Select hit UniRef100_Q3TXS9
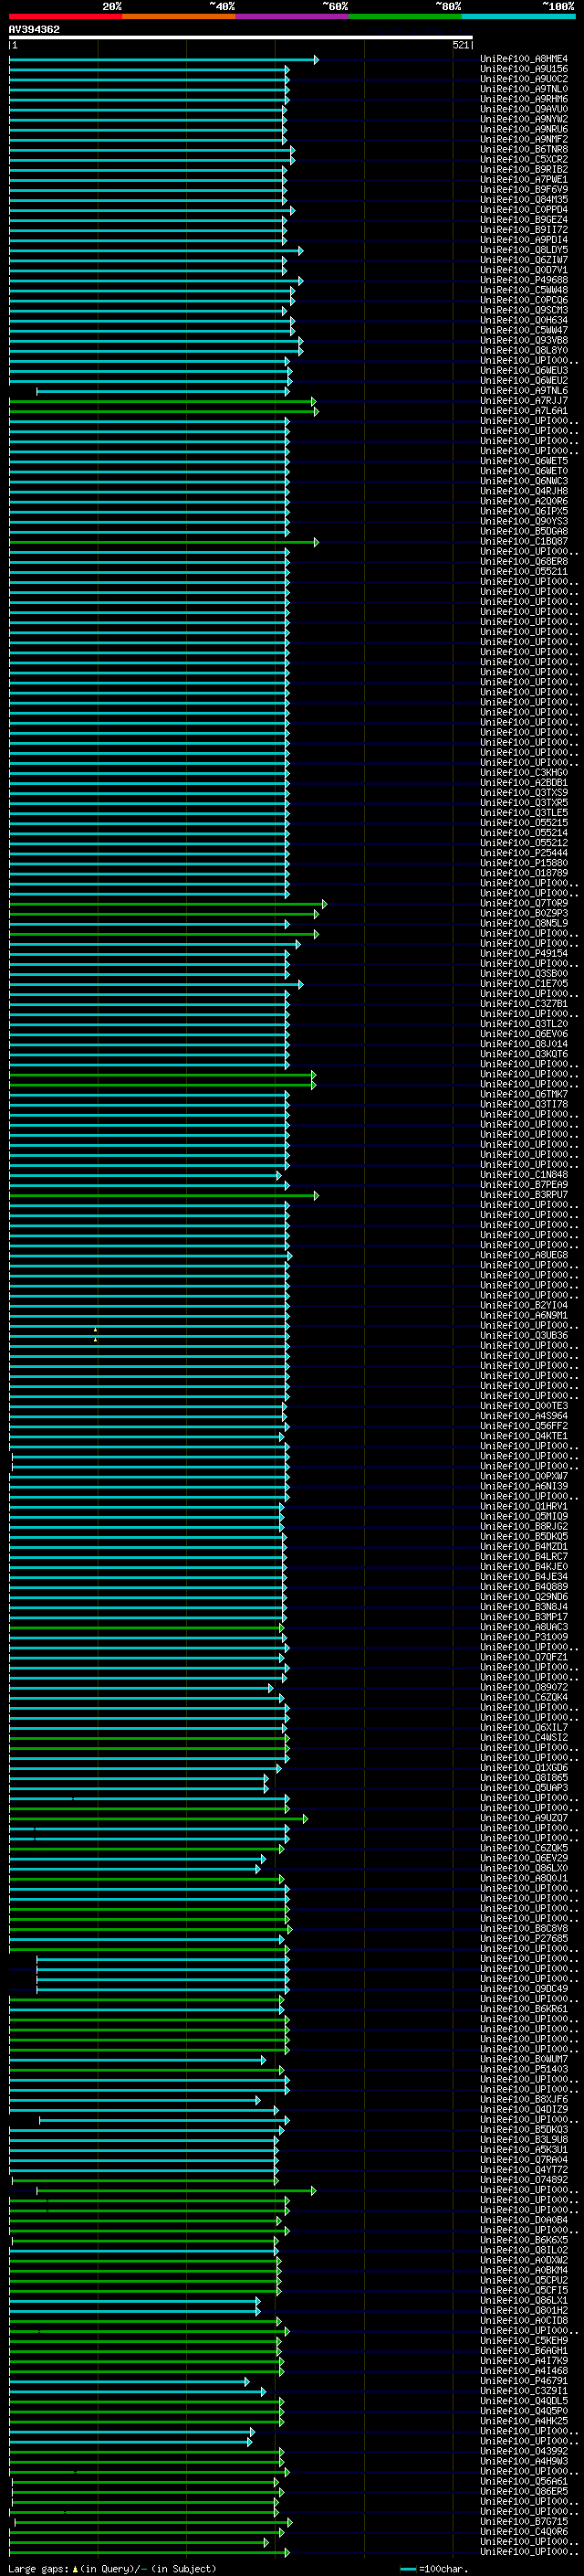Viewport: 584px width, 2576px height. 524,792
